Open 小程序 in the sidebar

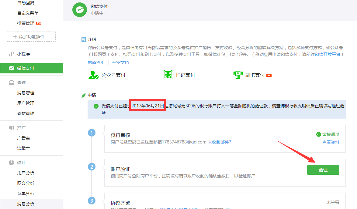(24, 54)
